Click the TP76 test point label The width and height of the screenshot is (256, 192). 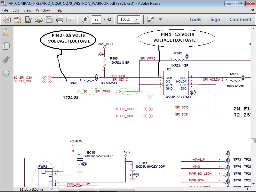(x=237, y=180)
